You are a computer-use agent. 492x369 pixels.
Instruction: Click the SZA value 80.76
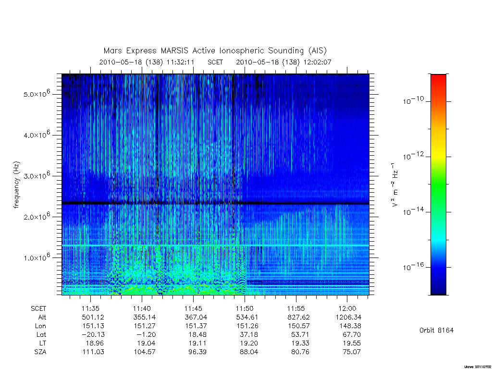tap(300, 352)
